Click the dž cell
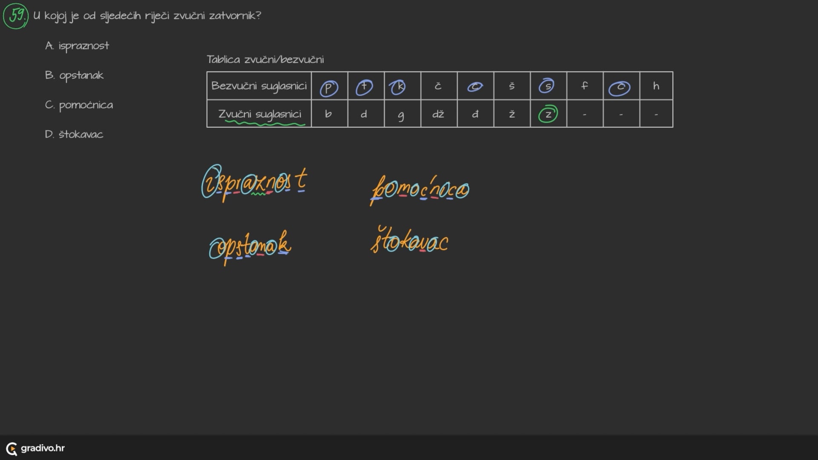This screenshot has width=818, height=460. [x=439, y=114]
